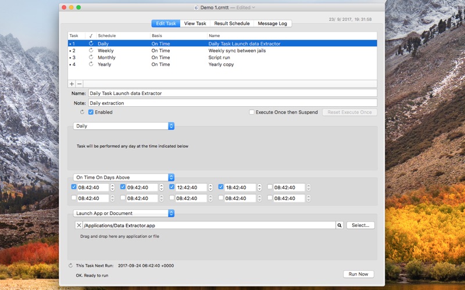
Task: Switch to the View Task tab
Action: (x=195, y=23)
